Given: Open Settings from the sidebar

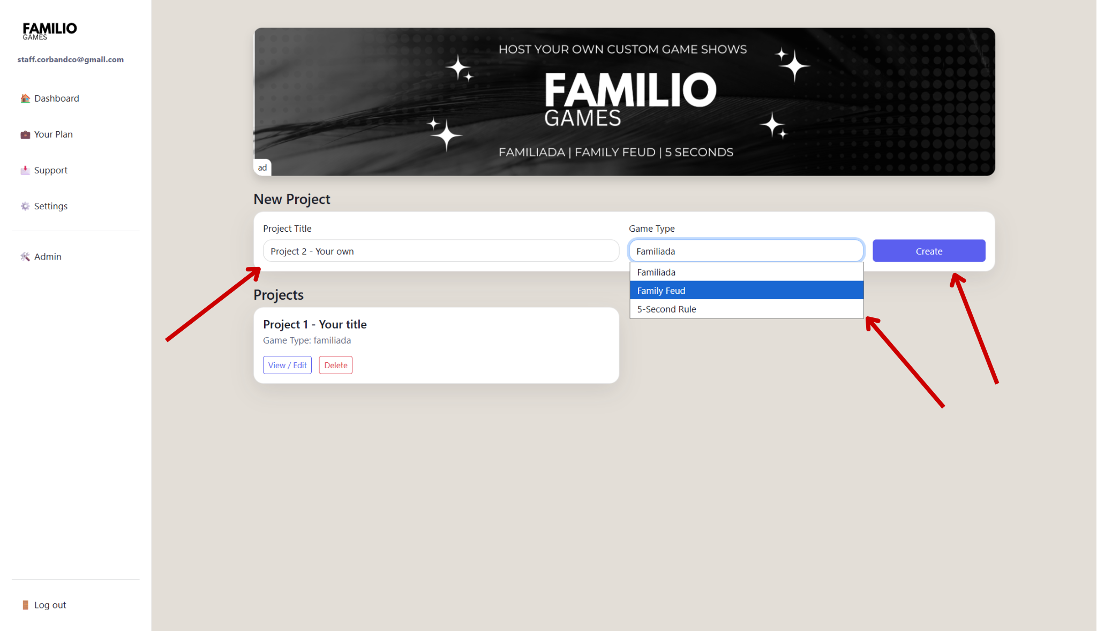Looking at the screenshot, I should coord(50,206).
